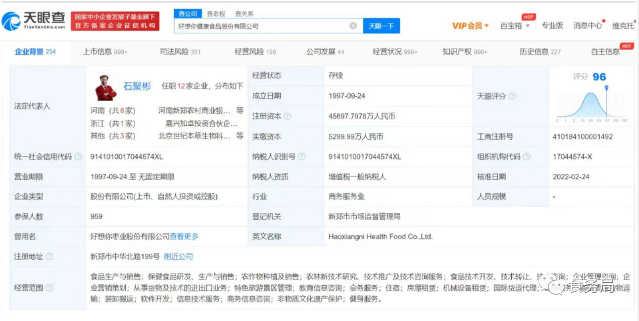This screenshot has height=321, width=639.
Task: Open the 消息中心 message center
Action: (x=587, y=26)
